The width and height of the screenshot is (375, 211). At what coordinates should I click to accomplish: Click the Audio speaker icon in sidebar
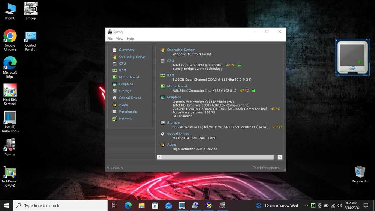[x=114, y=105]
